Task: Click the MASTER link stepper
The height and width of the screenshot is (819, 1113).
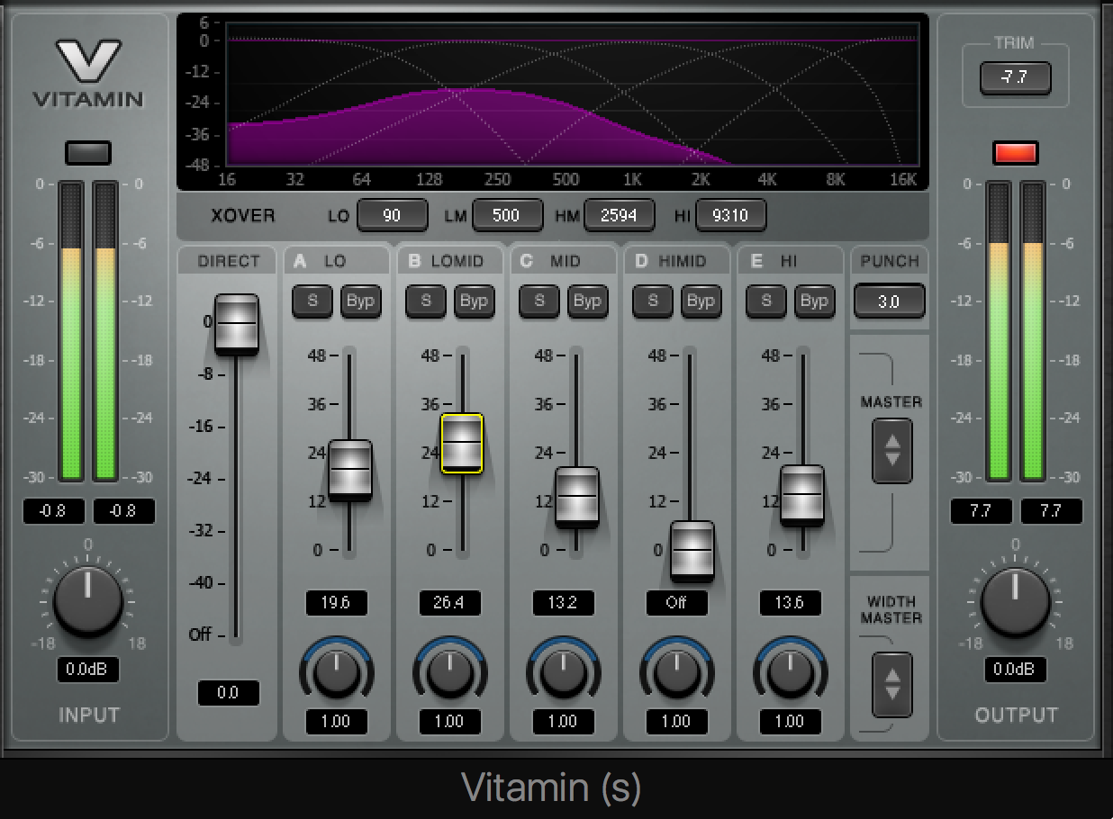Action: click(x=890, y=452)
